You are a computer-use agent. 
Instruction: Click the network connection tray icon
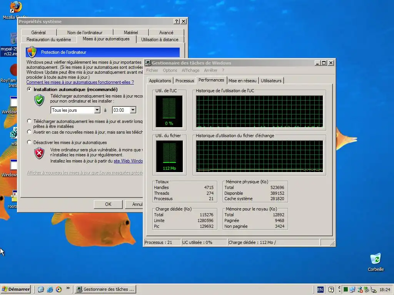click(352, 290)
